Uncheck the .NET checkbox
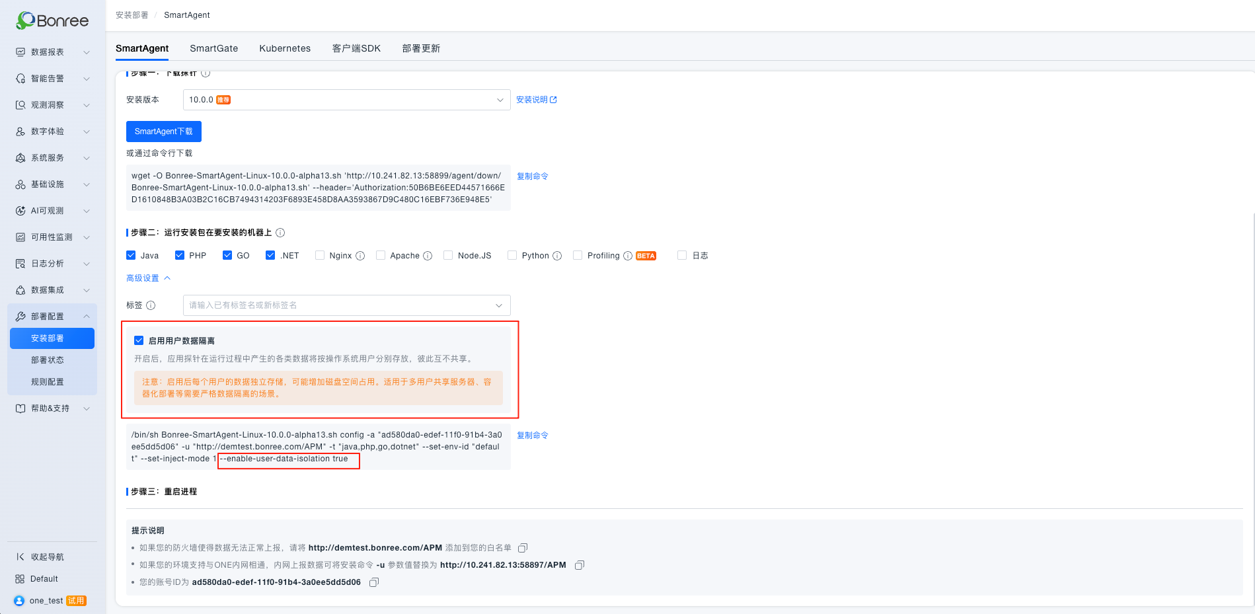The height and width of the screenshot is (614, 1255). (270, 255)
